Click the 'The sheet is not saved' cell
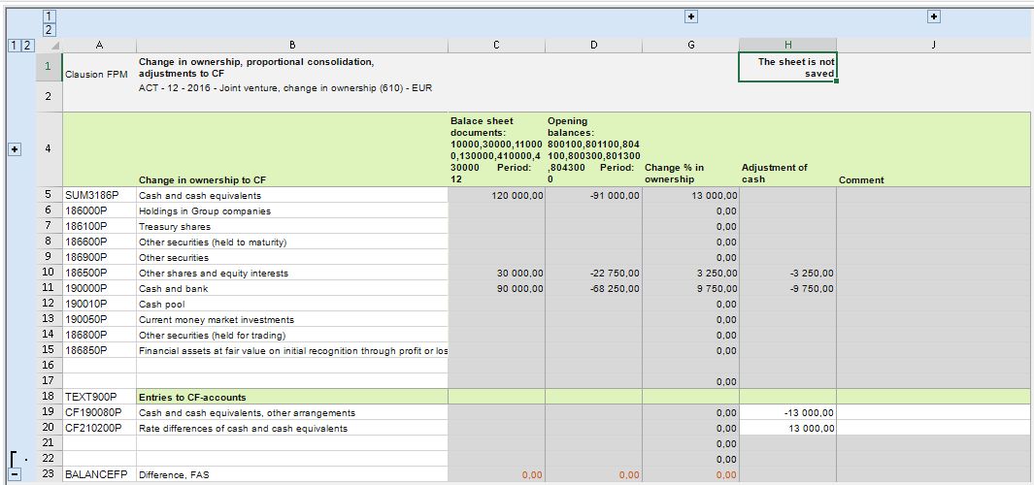 (788, 67)
